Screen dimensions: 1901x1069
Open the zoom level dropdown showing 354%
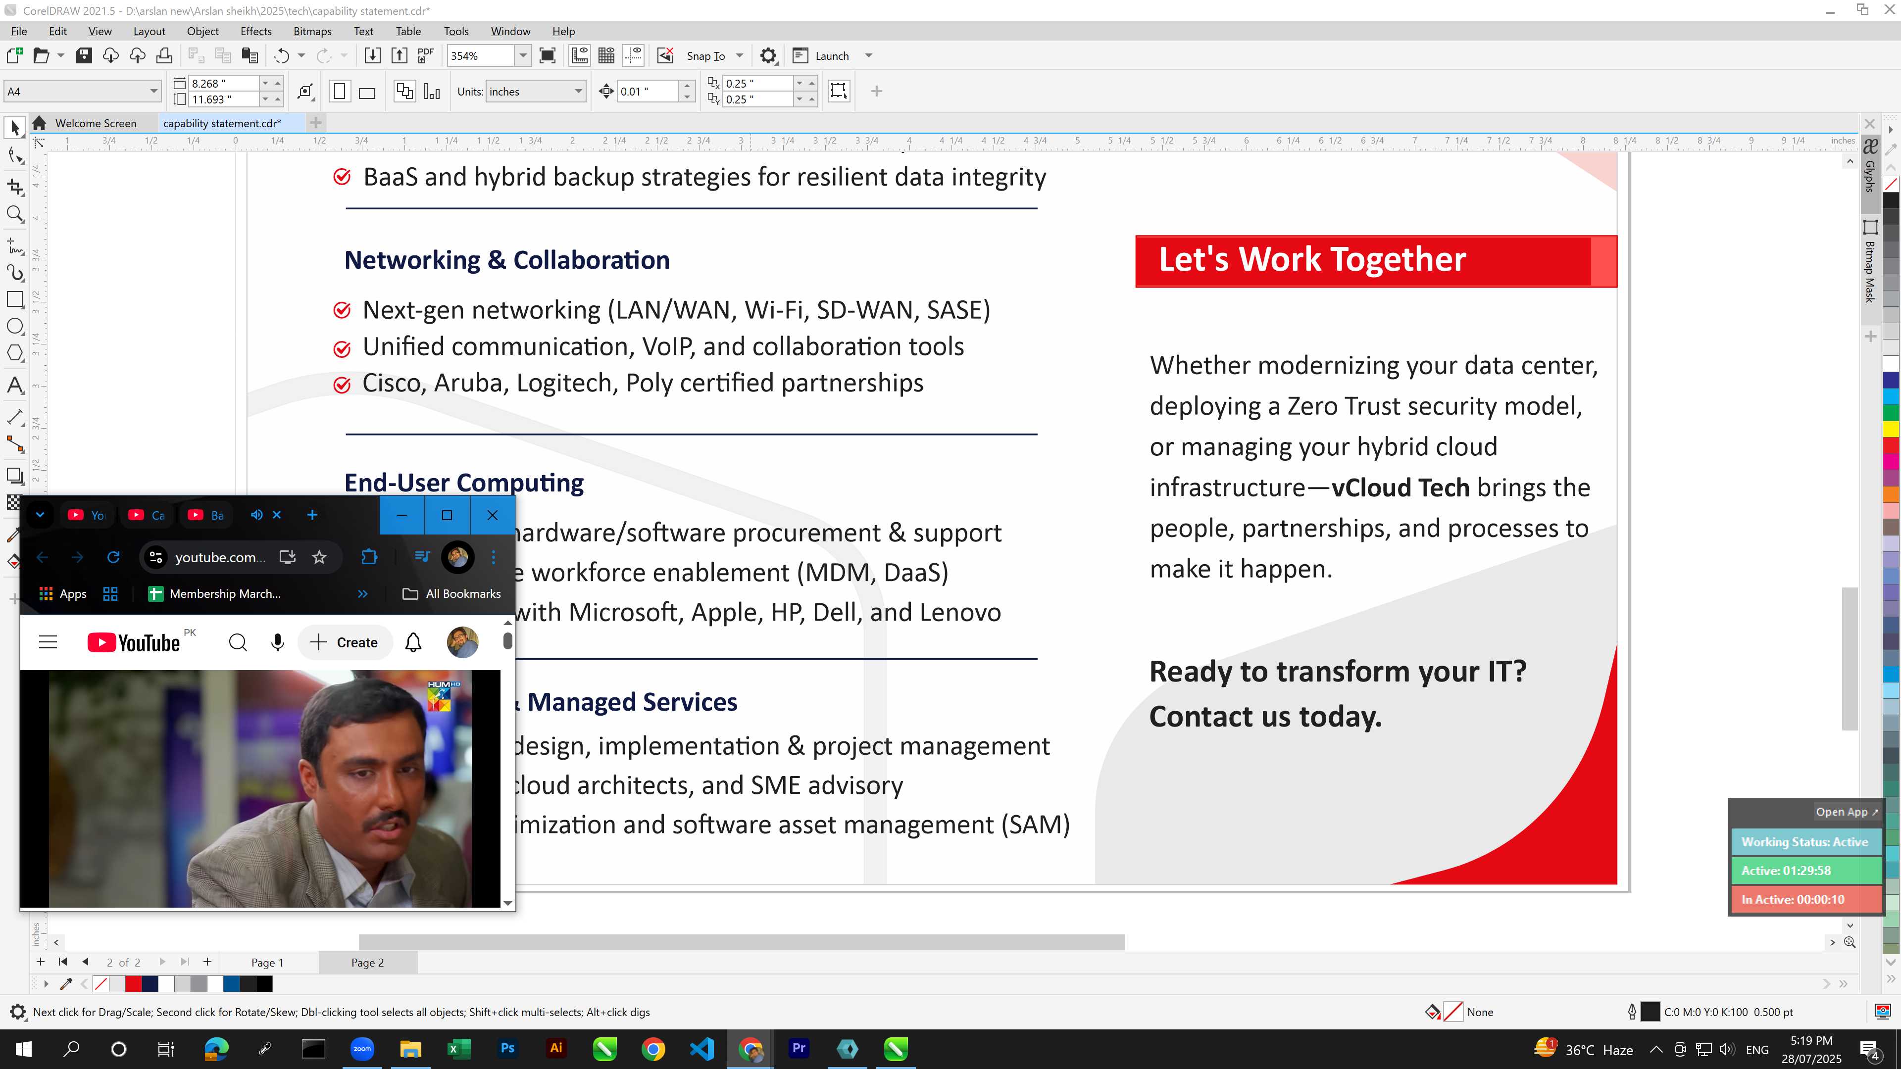coord(523,55)
